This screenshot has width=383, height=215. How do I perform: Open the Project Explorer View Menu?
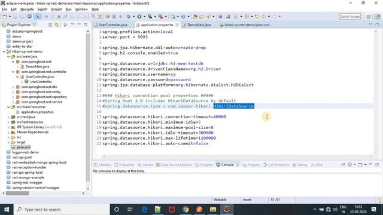(72, 24)
